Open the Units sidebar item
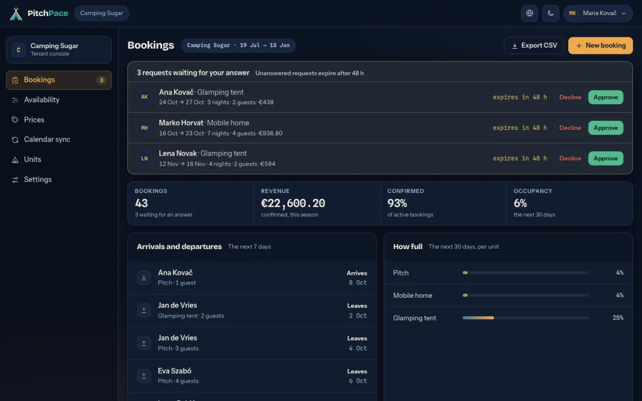The height and width of the screenshot is (401, 642). tap(59, 159)
